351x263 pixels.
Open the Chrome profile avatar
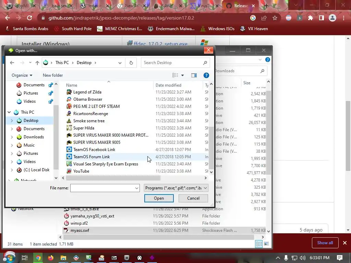[332, 18]
